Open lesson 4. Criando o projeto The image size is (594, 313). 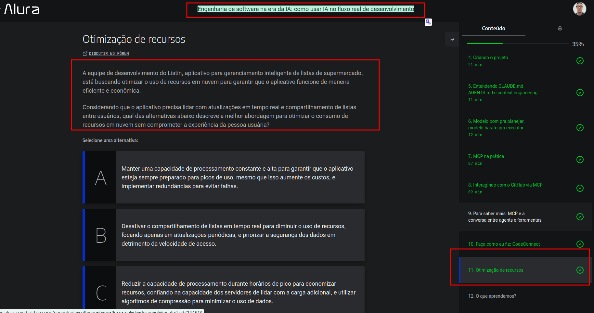[488, 58]
